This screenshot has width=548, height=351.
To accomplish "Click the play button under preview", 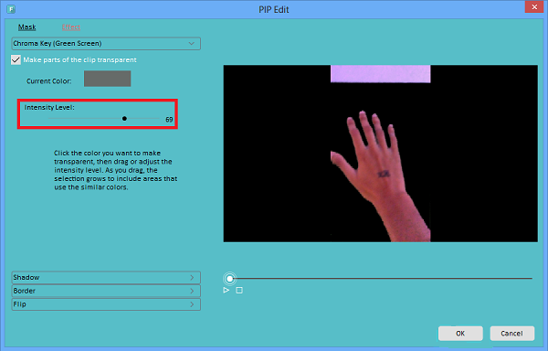I will 227,290.
